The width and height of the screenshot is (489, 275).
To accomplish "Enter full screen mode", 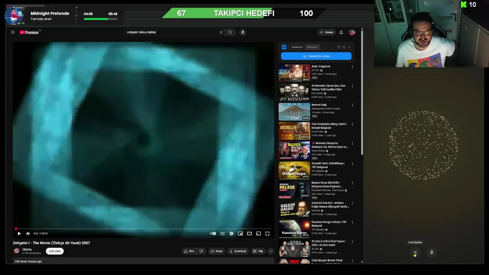I will point(267,233).
